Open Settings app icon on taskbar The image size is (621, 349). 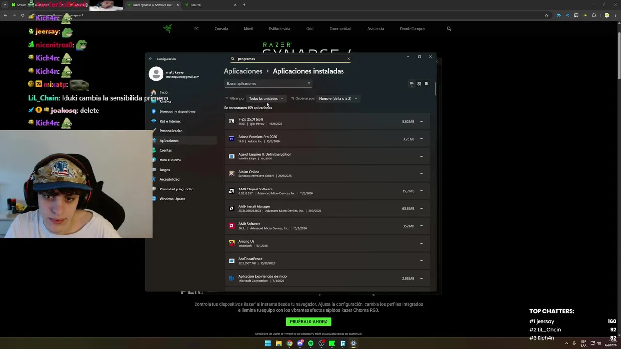click(x=353, y=343)
